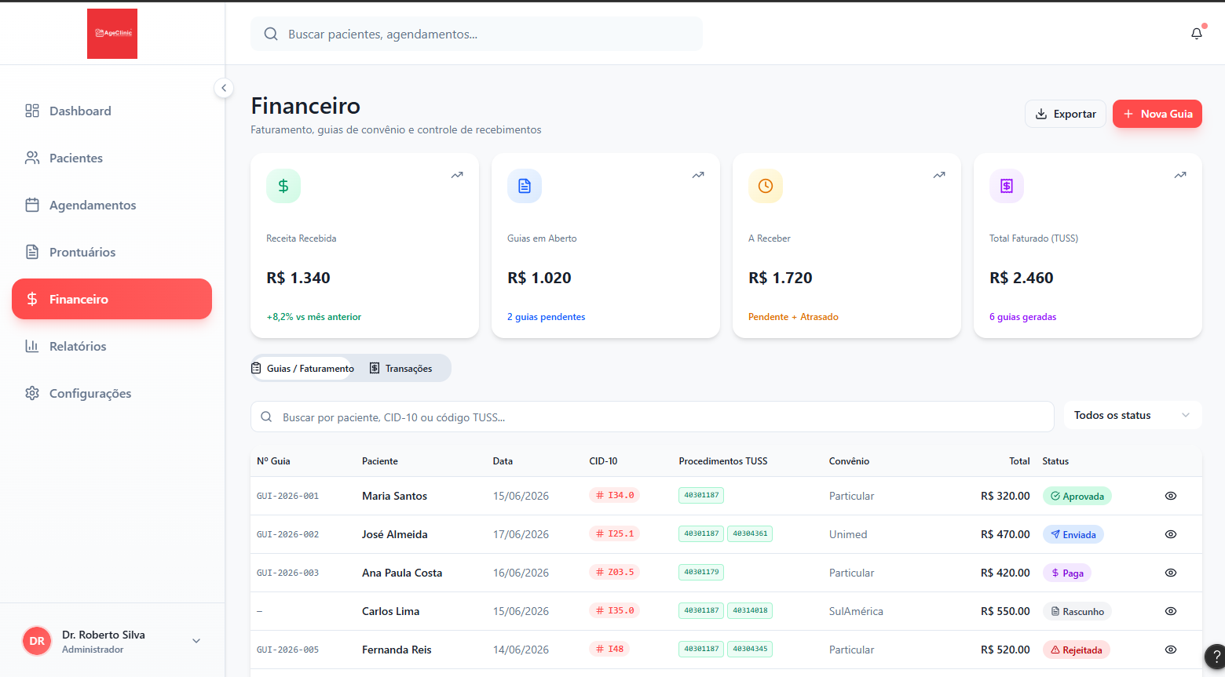The width and height of the screenshot is (1225, 677).
Task: Click the CID-10 code I48 tag
Action: pos(609,649)
